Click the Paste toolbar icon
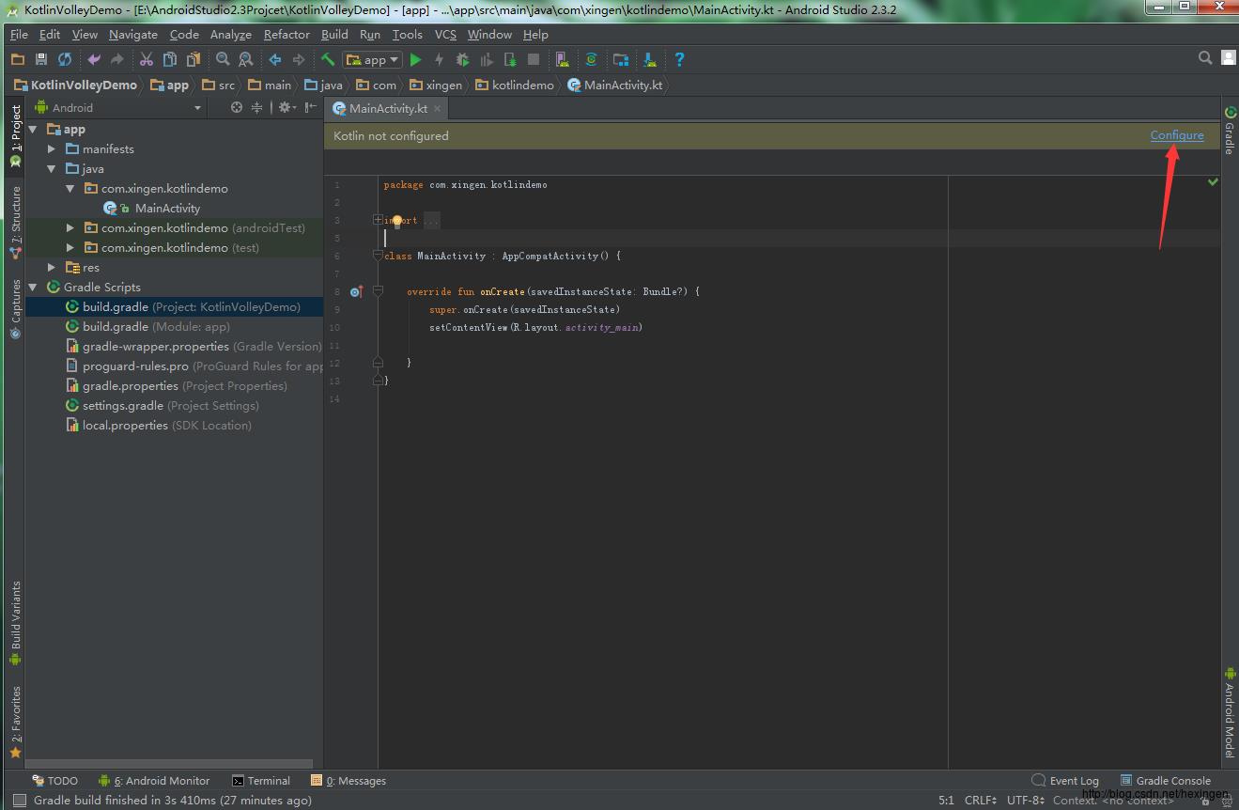 (x=194, y=59)
